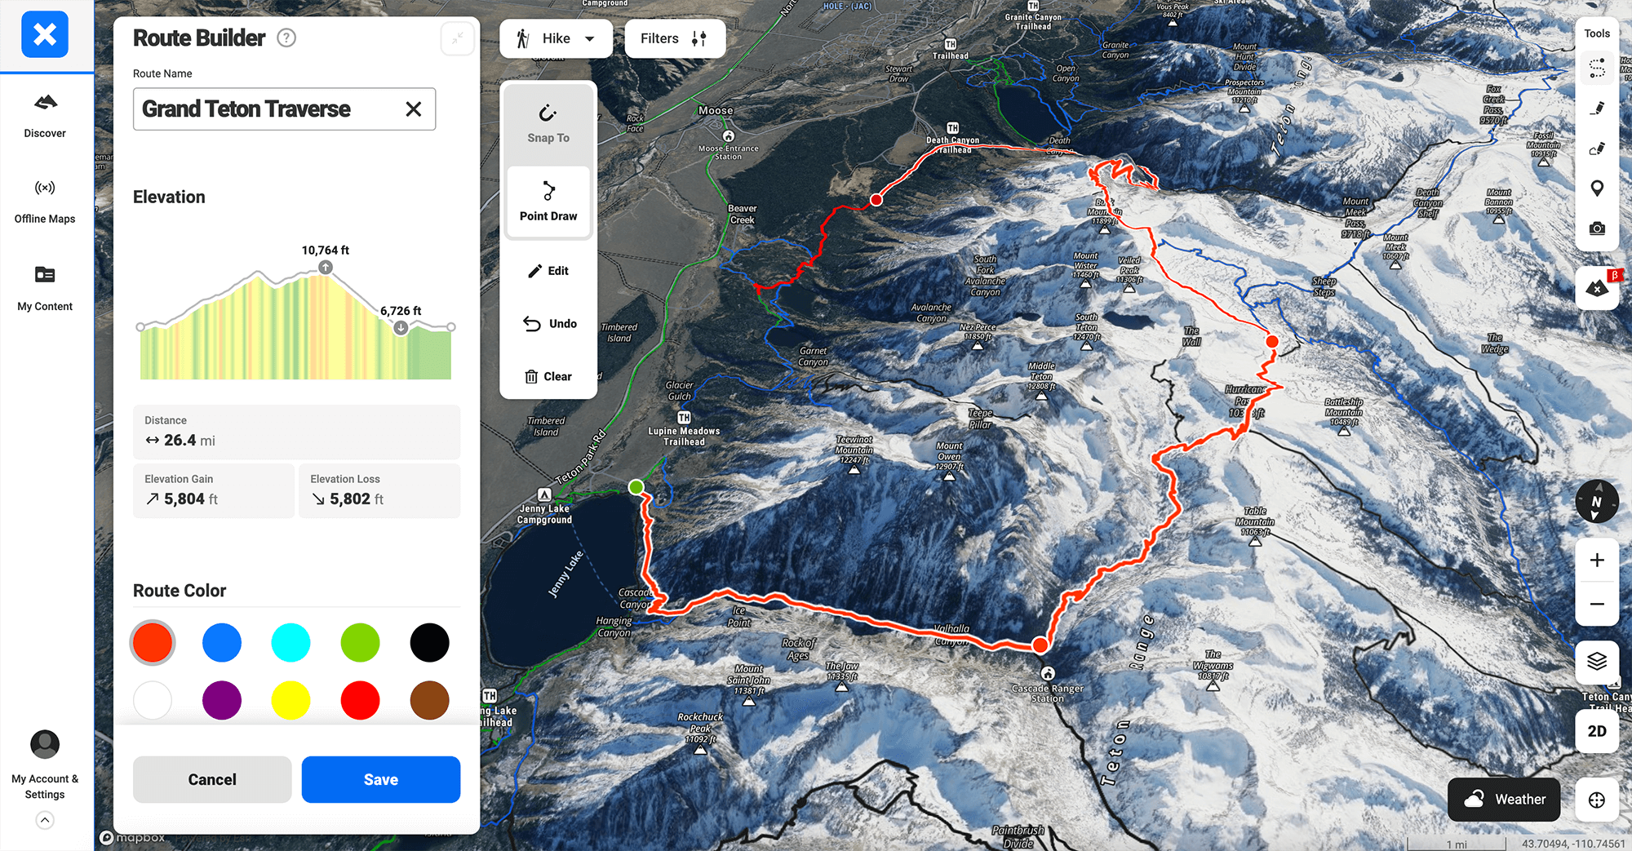Cancel the route builder
This screenshot has height=851, width=1632.
click(x=212, y=779)
